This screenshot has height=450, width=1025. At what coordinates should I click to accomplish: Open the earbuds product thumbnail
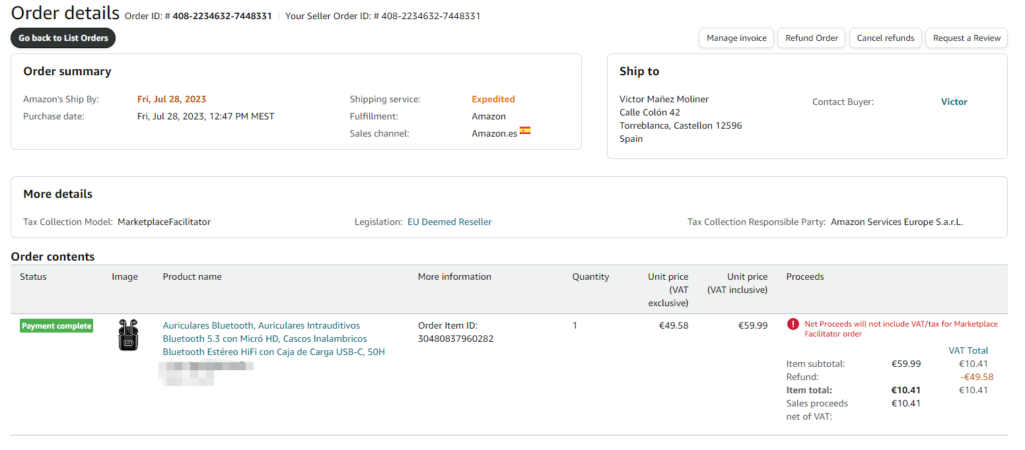point(128,335)
